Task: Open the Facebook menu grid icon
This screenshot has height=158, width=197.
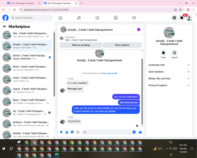Action: click(x=174, y=18)
